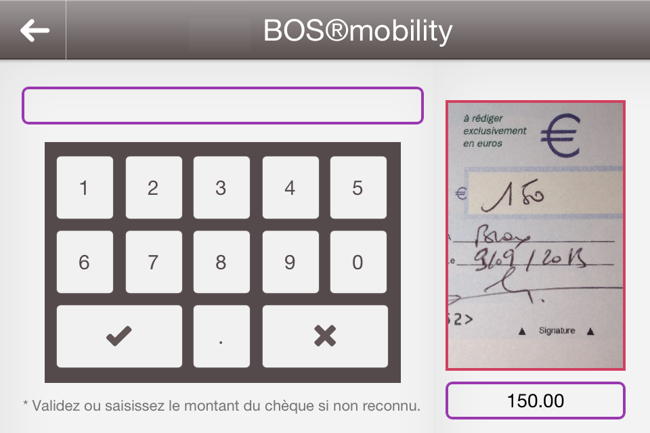Tap the 6 key

(x=85, y=262)
